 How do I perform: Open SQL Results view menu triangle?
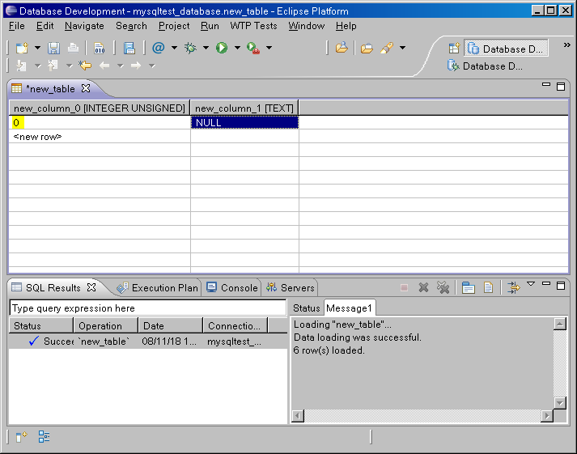pyautogui.click(x=531, y=285)
